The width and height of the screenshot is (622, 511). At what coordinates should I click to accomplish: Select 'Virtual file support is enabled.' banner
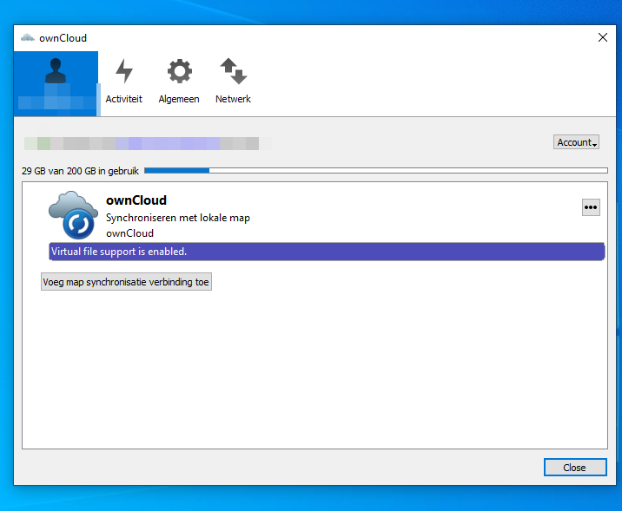327,252
